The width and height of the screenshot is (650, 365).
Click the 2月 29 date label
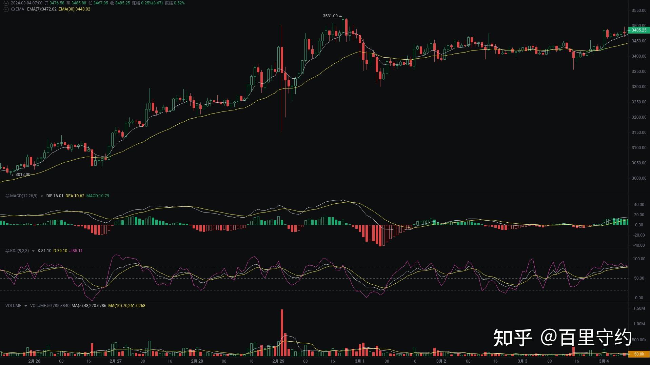278,361
